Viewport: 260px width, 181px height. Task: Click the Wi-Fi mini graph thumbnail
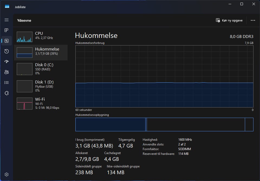click(25, 104)
